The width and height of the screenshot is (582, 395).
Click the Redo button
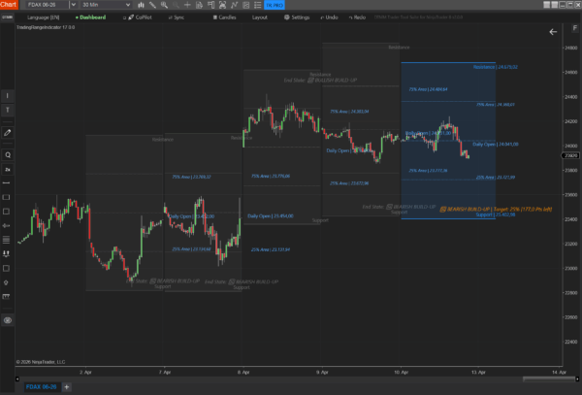[x=357, y=17]
